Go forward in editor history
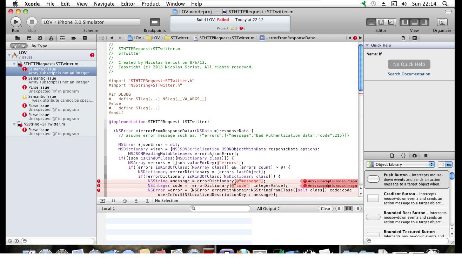The height and width of the screenshot is (258, 462). (x=120, y=38)
